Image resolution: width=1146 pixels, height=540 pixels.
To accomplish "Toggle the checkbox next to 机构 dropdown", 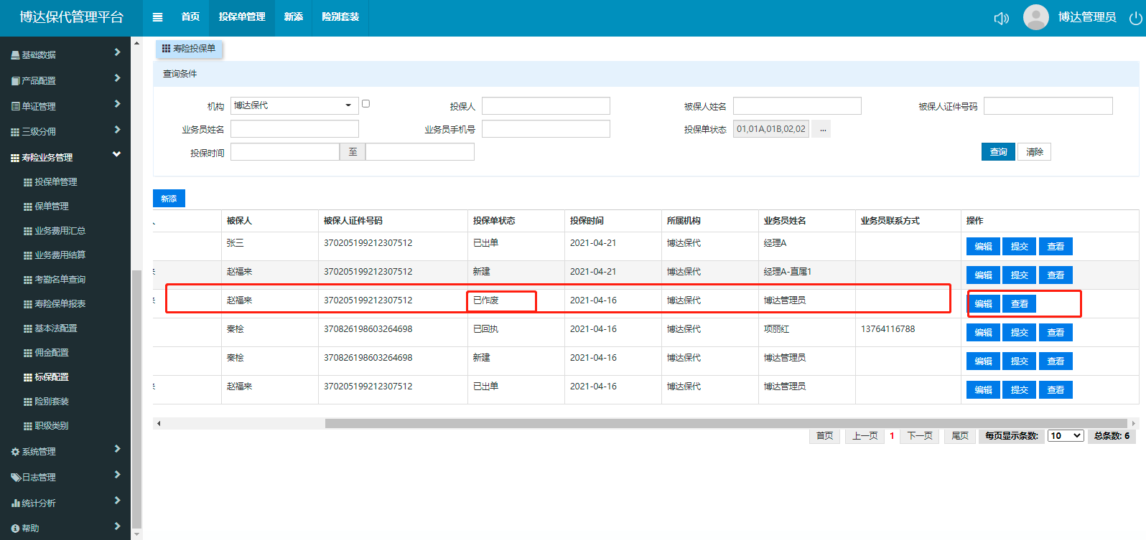I will click(x=365, y=104).
